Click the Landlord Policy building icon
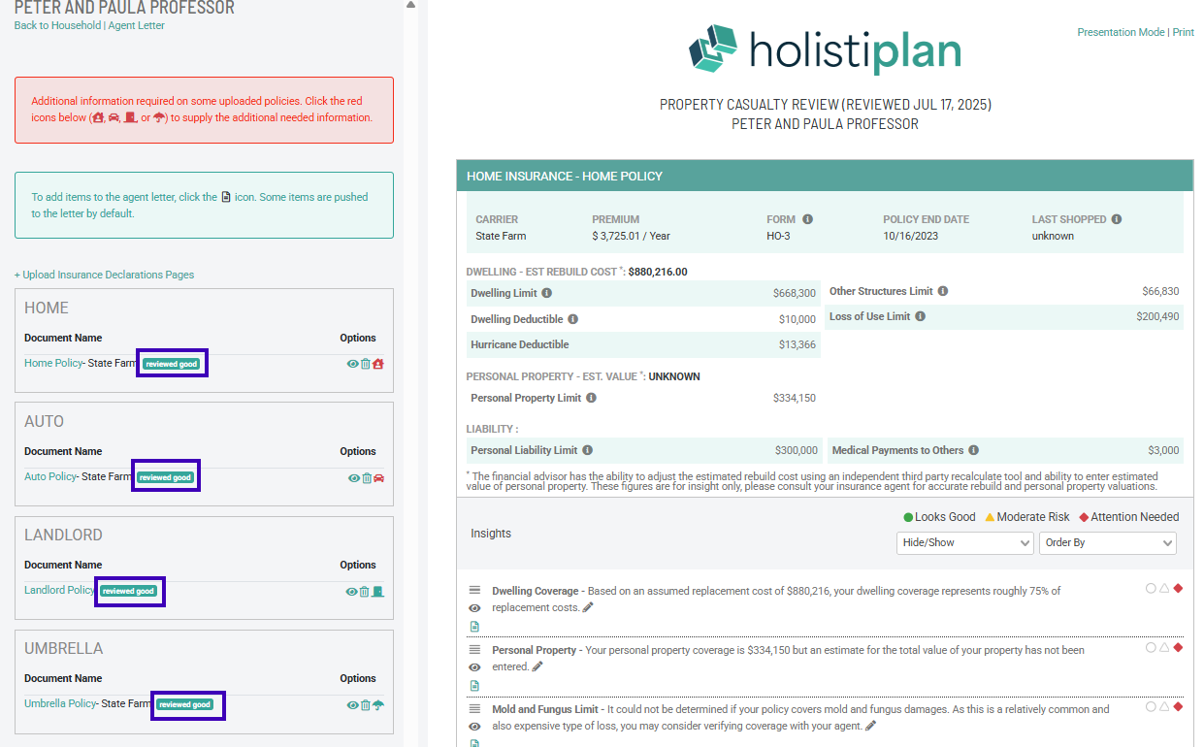 coord(378,591)
